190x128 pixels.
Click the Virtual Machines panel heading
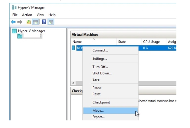pyautogui.click(x=85, y=35)
